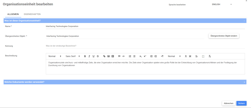
Task: Click the Sichern button
Action: click(x=241, y=103)
